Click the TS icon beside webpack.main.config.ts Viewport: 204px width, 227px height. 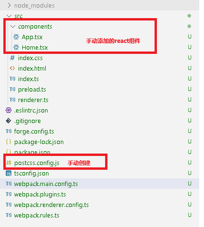[9, 184]
